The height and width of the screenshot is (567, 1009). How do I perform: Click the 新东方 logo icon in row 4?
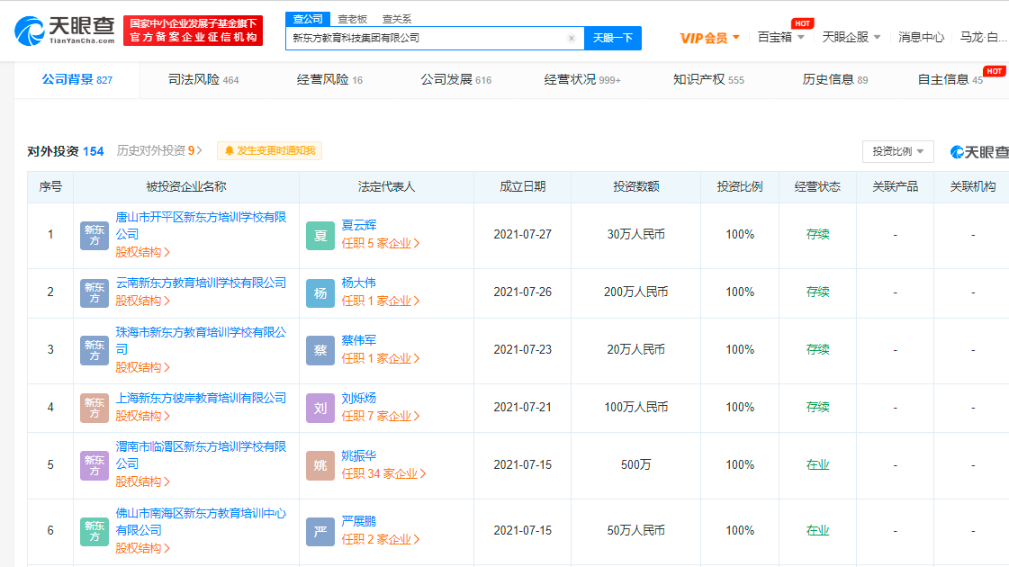point(94,408)
